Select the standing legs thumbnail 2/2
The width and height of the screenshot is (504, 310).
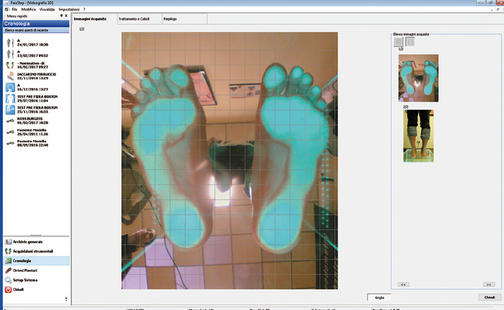pos(418,136)
